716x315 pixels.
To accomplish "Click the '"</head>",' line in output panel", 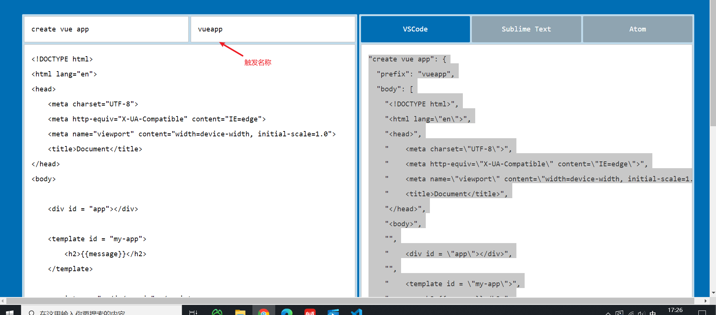I will [x=405, y=209].
